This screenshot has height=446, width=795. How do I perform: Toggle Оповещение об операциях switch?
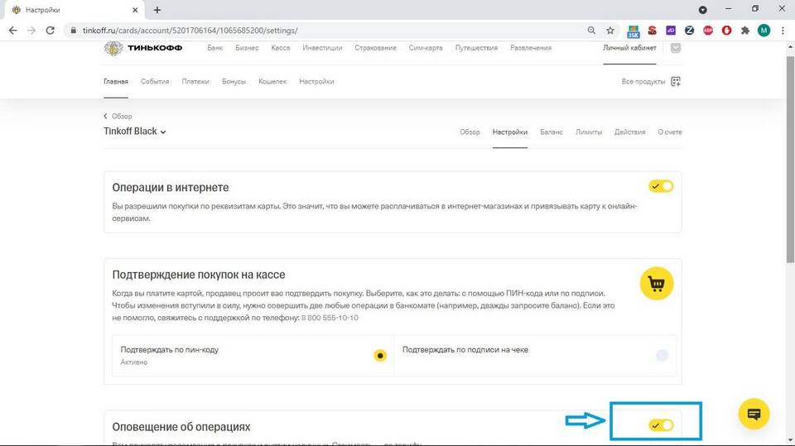(x=661, y=425)
